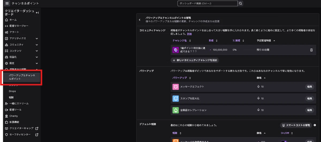Sort default rewards by the 価格 header
This screenshot has height=142, width=321.
click(261, 133)
